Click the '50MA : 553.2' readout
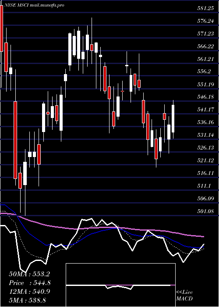 pyautogui.click(x=29, y=274)
